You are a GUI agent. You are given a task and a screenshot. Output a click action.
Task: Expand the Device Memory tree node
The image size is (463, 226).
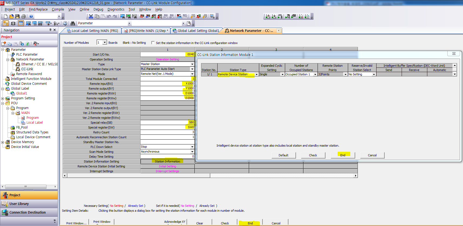coord(3,142)
